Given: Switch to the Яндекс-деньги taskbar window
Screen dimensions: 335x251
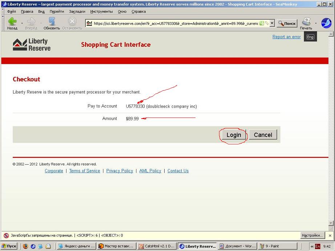Looking at the screenshot, I should click(x=77, y=246).
